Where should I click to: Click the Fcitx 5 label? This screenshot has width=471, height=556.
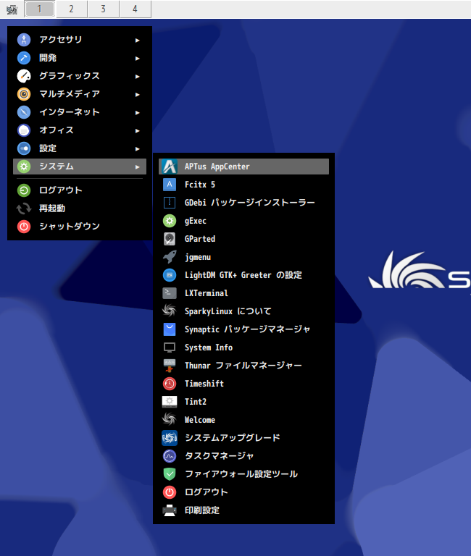tap(200, 185)
